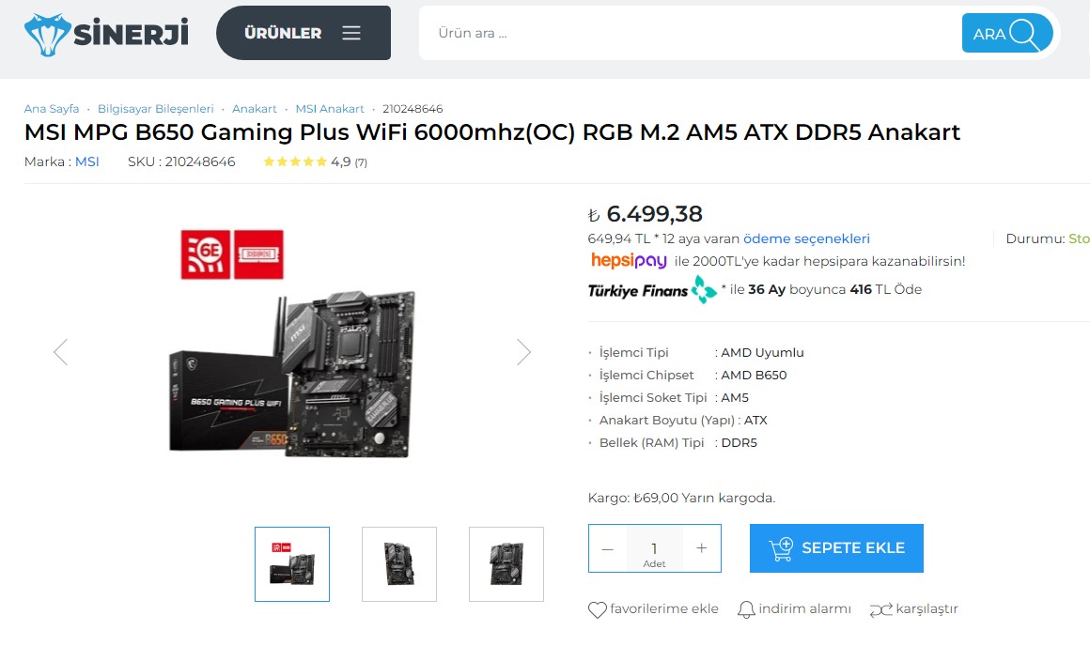The image size is (1090, 661).
Task: Add to favorites with heart icon
Action: 597,609
